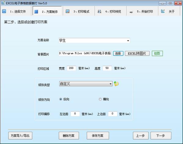Click the 宽度 width field showing 200
Screen dimensions: 183x144
71,68
